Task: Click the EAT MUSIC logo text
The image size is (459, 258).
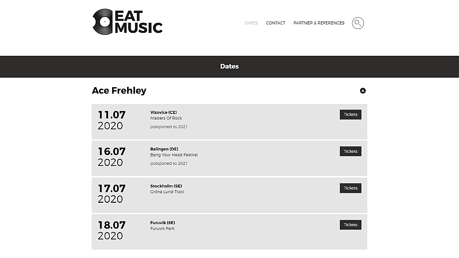Action: coord(139,22)
